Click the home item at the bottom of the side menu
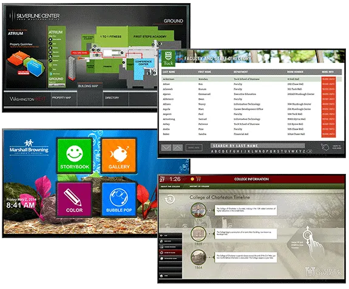 pos(171,276)
